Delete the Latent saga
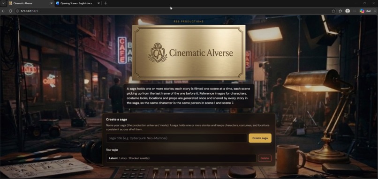The width and height of the screenshot is (378, 179). (265, 158)
